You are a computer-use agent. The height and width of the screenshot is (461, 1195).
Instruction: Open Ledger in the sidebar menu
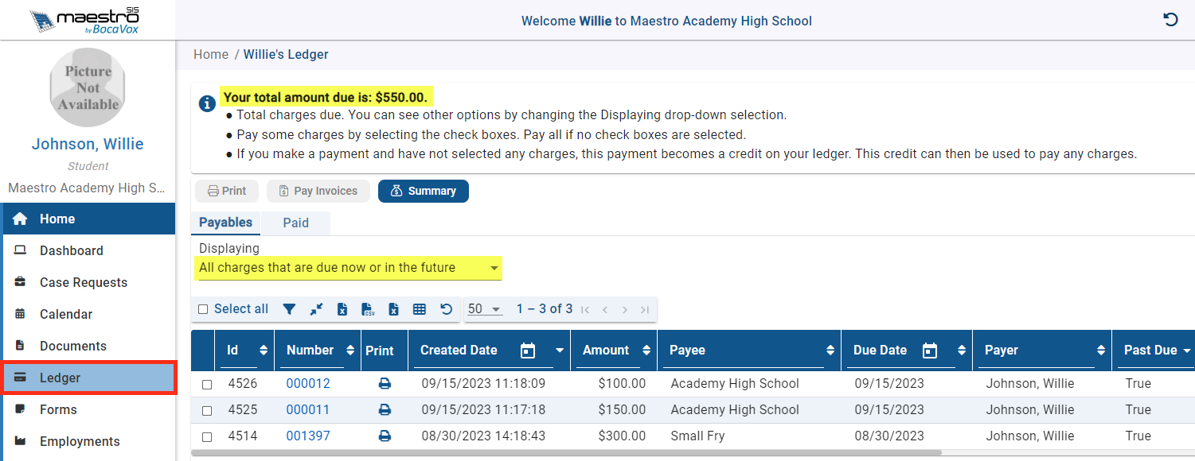coord(88,378)
